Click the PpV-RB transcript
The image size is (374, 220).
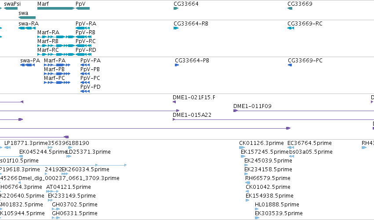pyautogui.click(x=84, y=37)
